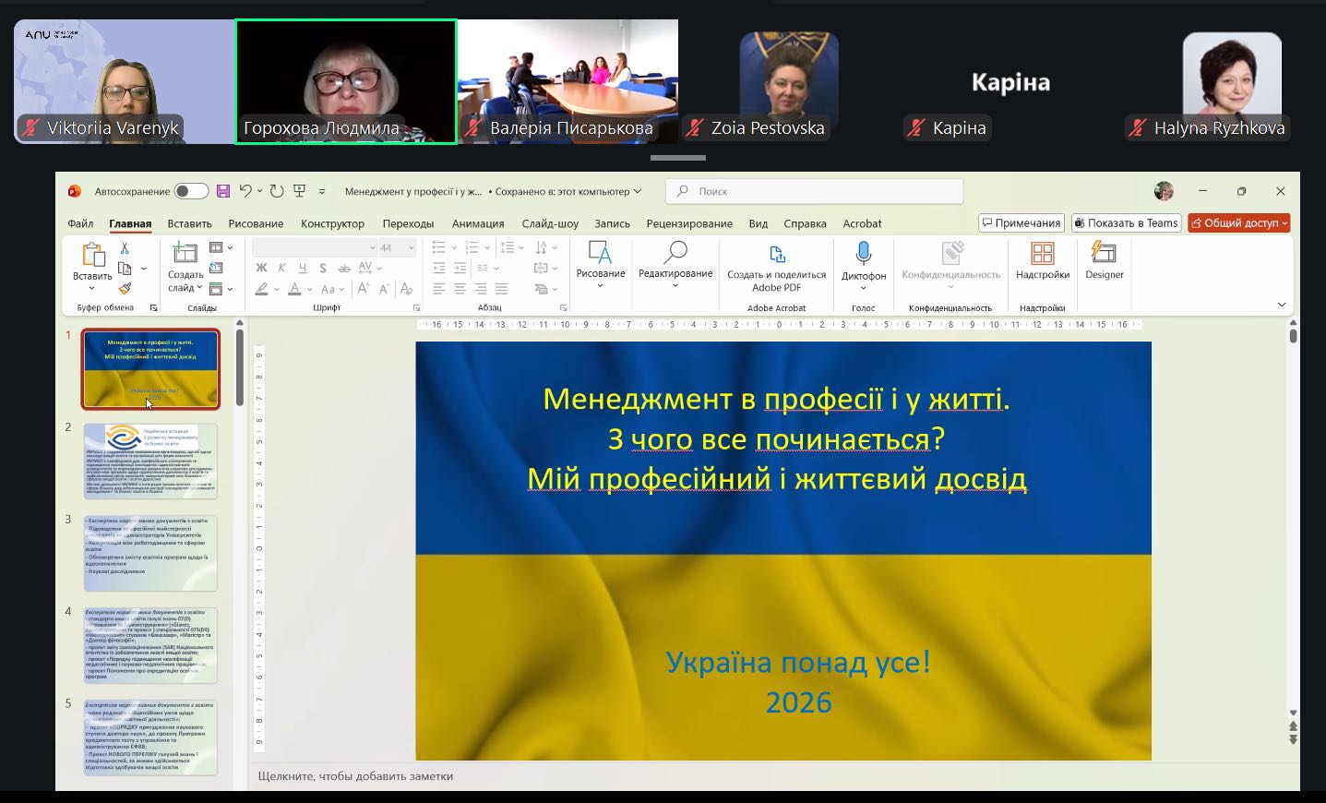The image size is (1326, 803).
Task: Click the Increase Font Size icon
Action: pos(364,289)
